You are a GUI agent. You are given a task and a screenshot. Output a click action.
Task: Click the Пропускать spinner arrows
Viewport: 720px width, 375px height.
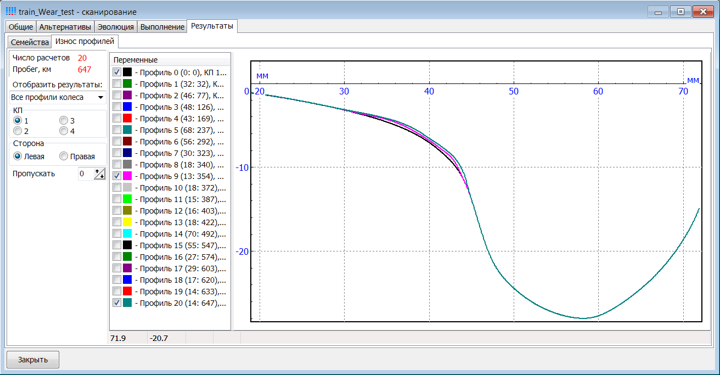pos(99,174)
